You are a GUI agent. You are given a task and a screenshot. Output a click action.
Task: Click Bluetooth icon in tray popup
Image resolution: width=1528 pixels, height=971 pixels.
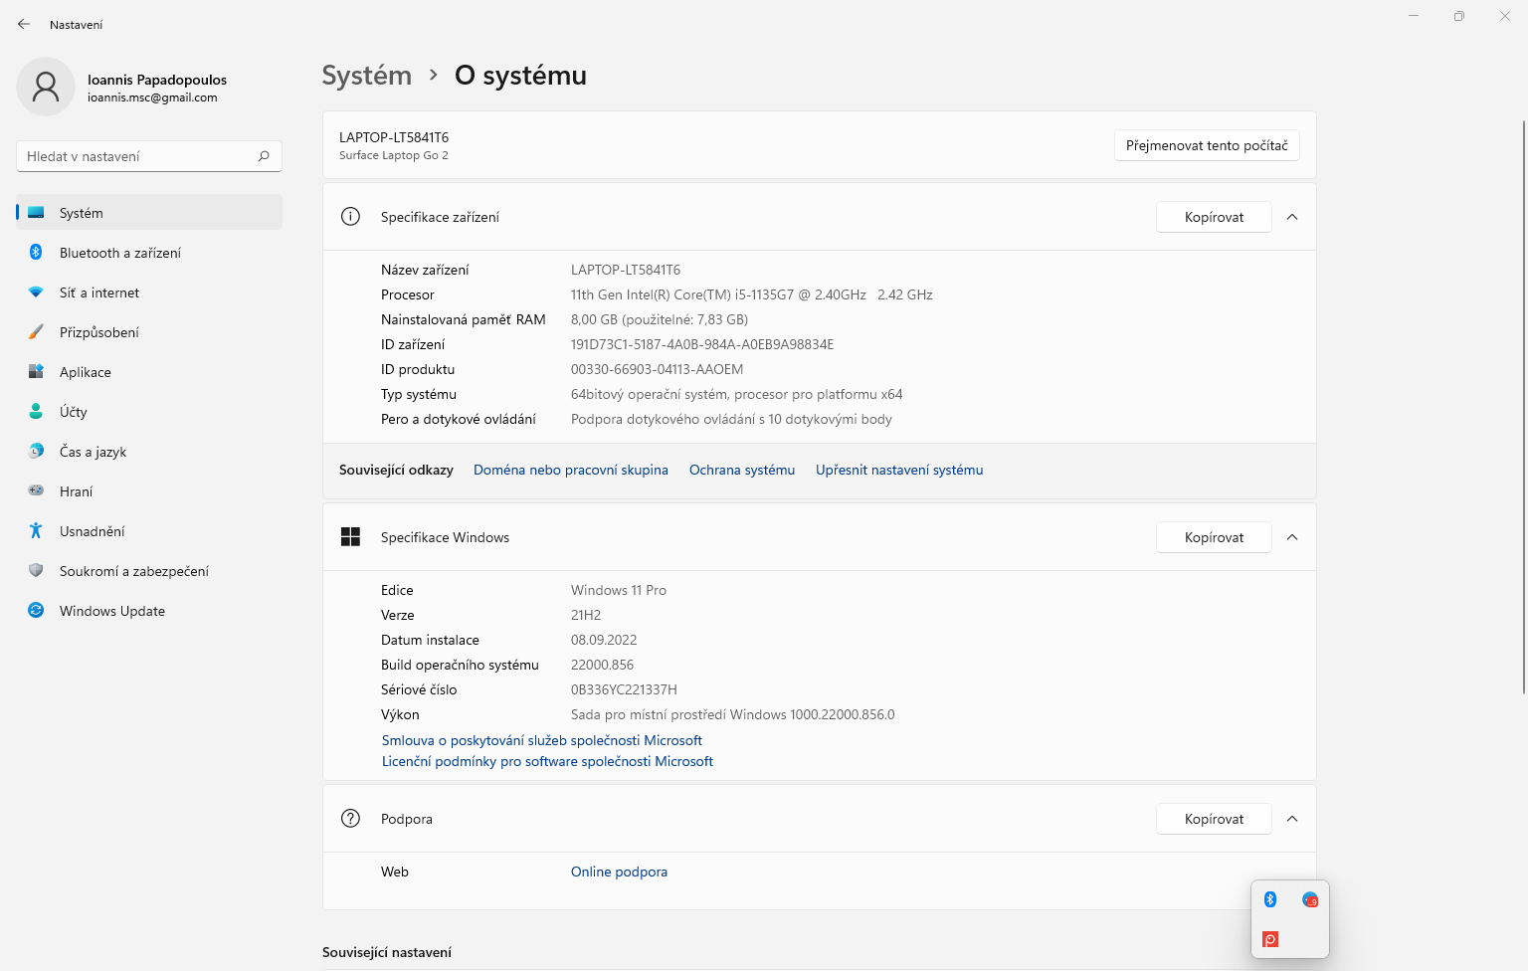pos(1270,899)
